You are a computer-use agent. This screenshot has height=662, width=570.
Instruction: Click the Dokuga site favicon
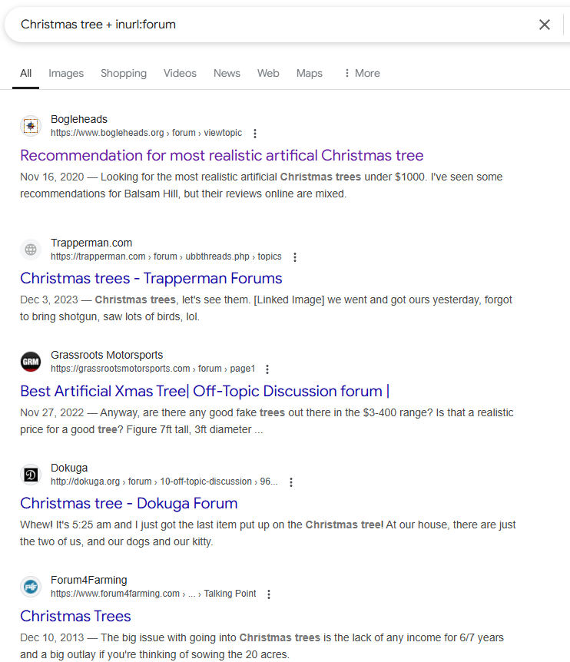pos(31,475)
